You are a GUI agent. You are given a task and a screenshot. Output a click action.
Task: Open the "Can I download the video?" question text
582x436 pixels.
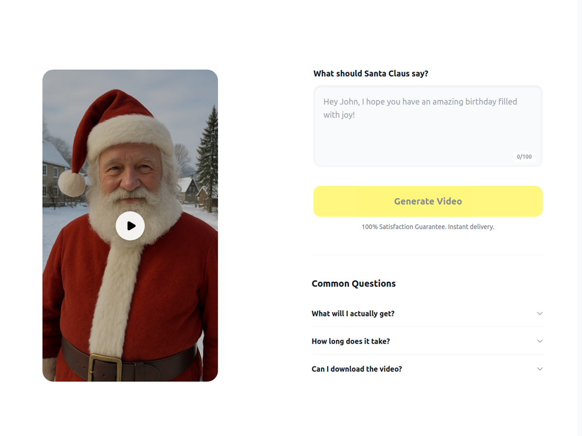pos(356,369)
